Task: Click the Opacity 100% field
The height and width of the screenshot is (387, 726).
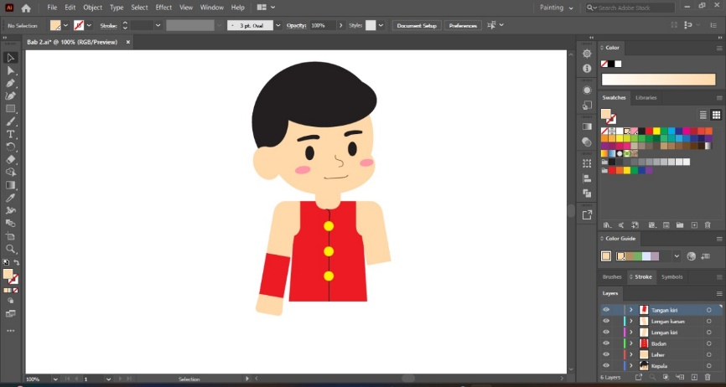Action: tap(323, 25)
